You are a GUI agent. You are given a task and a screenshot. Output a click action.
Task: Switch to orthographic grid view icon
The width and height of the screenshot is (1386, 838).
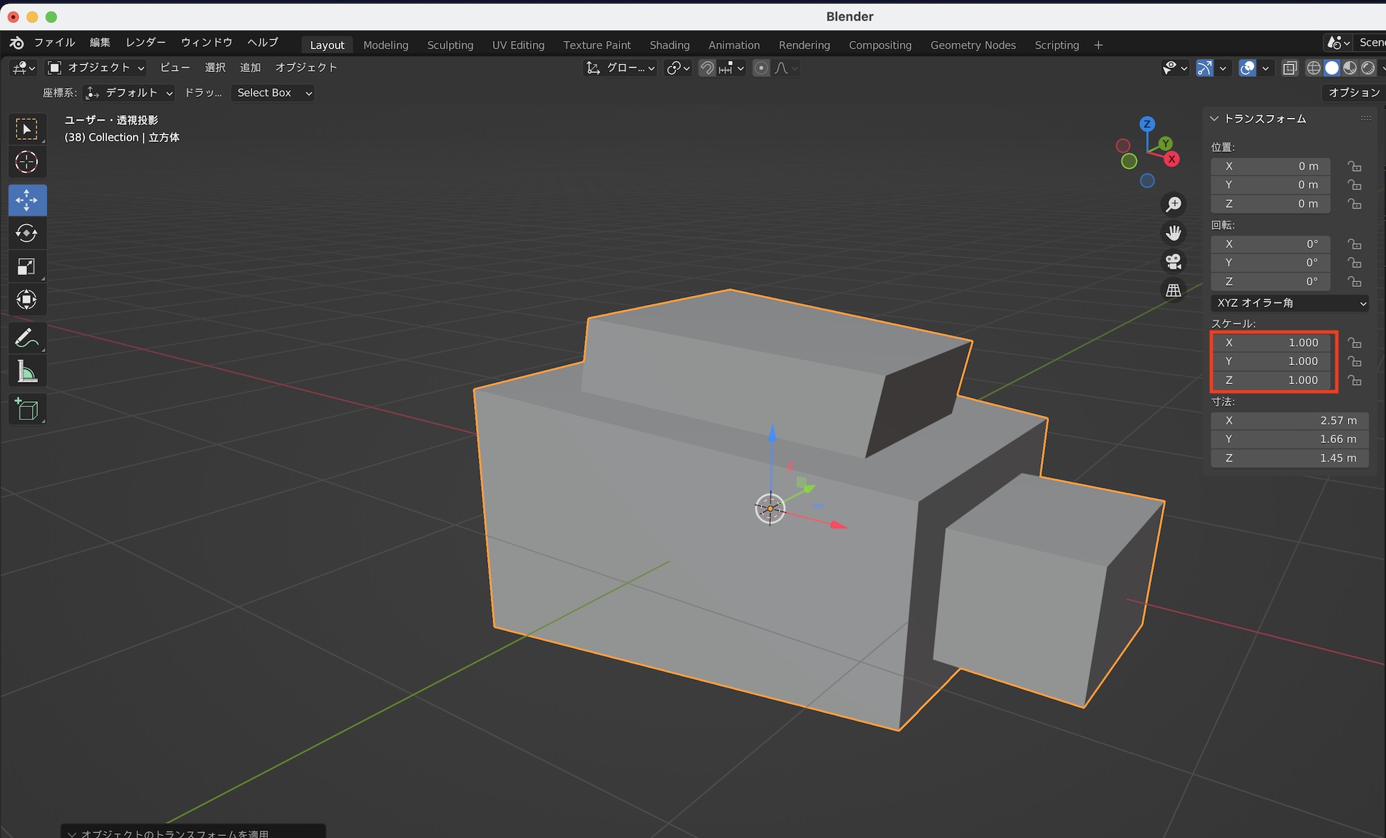pyautogui.click(x=1173, y=290)
